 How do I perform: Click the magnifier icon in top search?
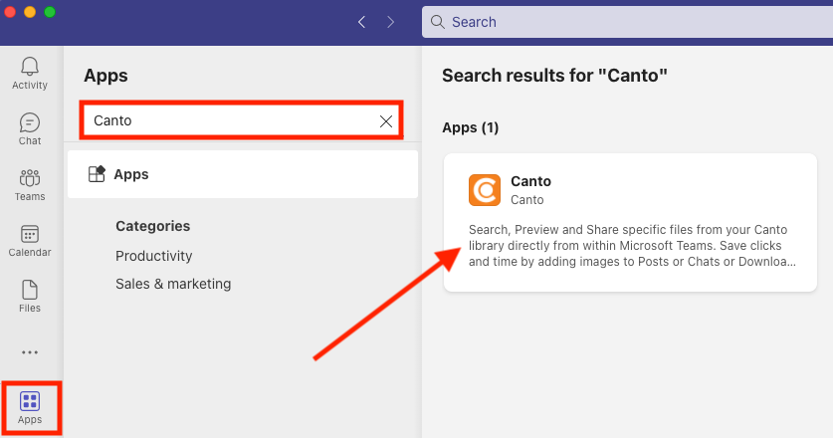(437, 22)
